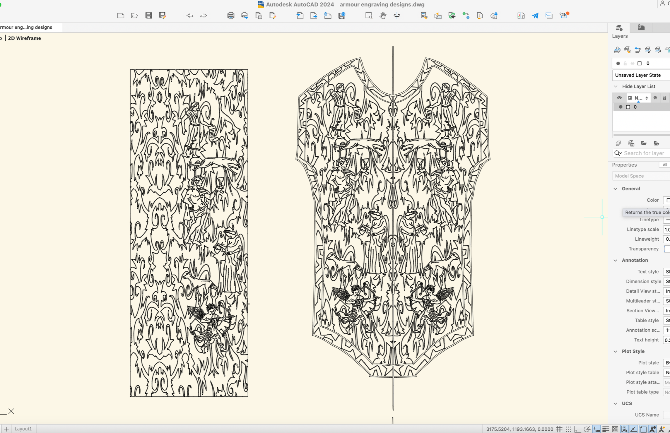Open the 2D Wireframe visual style menu

pyautogui.click(x=24, y=38)
